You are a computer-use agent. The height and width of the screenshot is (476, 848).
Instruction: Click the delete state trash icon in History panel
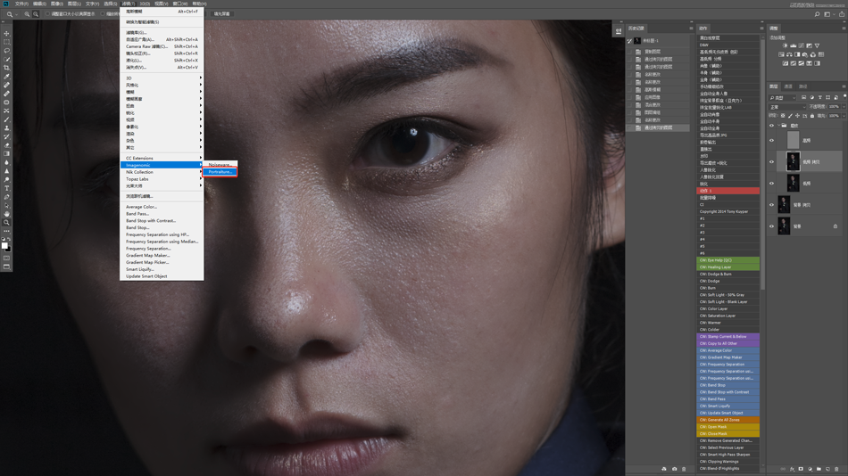coord(684,469)
